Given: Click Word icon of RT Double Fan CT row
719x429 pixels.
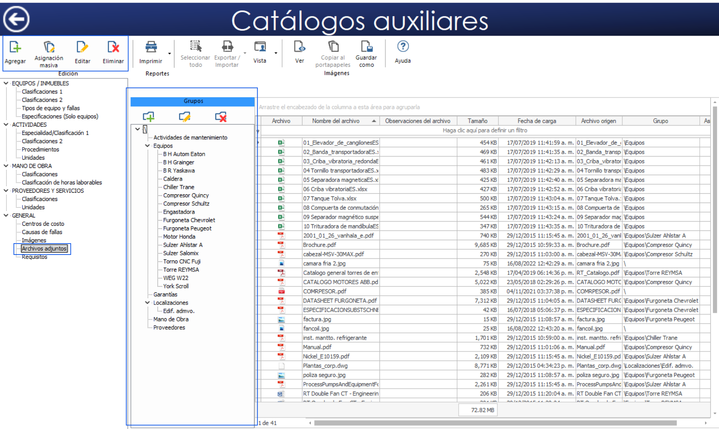Looking at the screenshot, I should point(281,394).
